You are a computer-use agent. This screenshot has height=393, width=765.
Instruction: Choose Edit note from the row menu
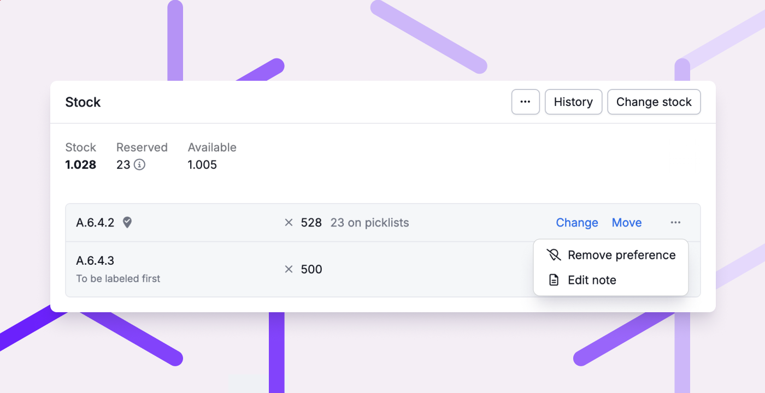(x=611, y=280)
